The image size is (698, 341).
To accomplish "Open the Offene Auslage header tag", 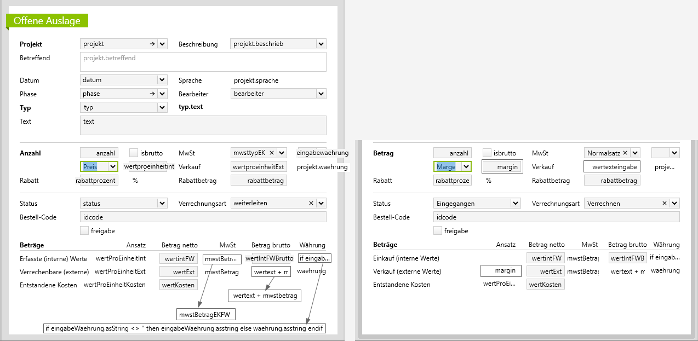I will click(47, 21).
